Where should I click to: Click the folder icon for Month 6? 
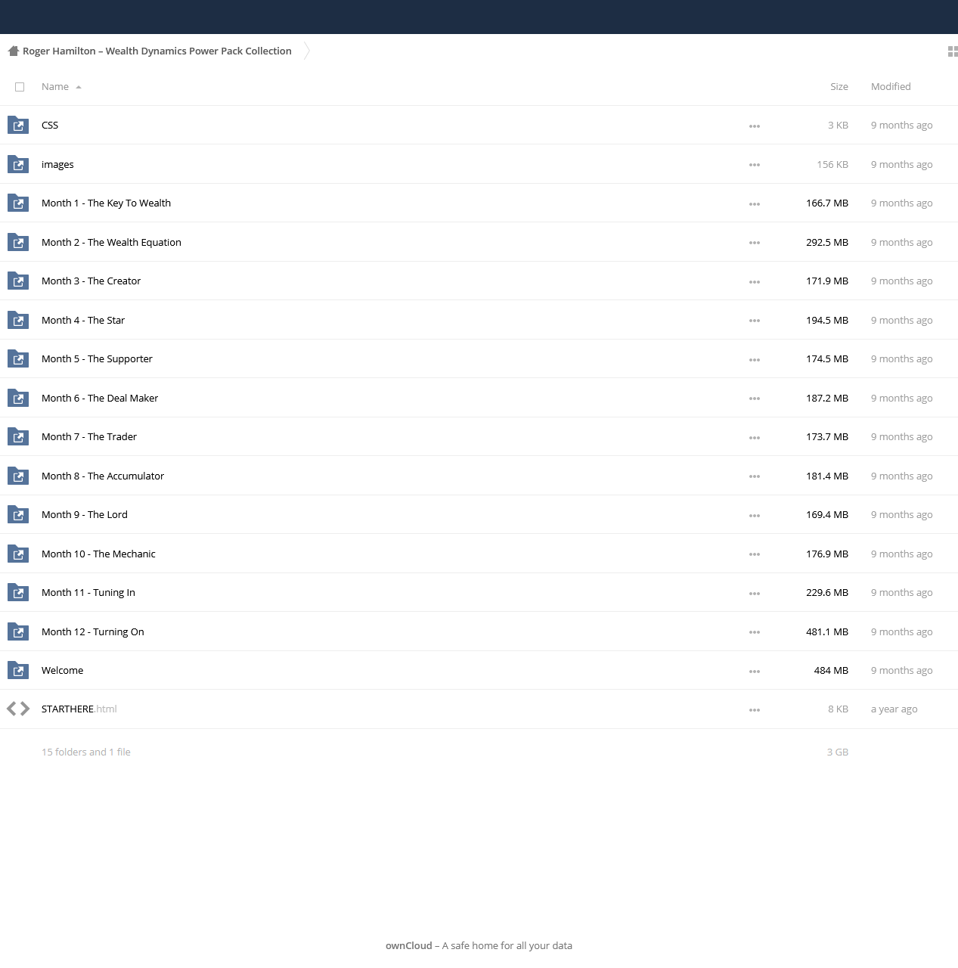pos(18,398)
